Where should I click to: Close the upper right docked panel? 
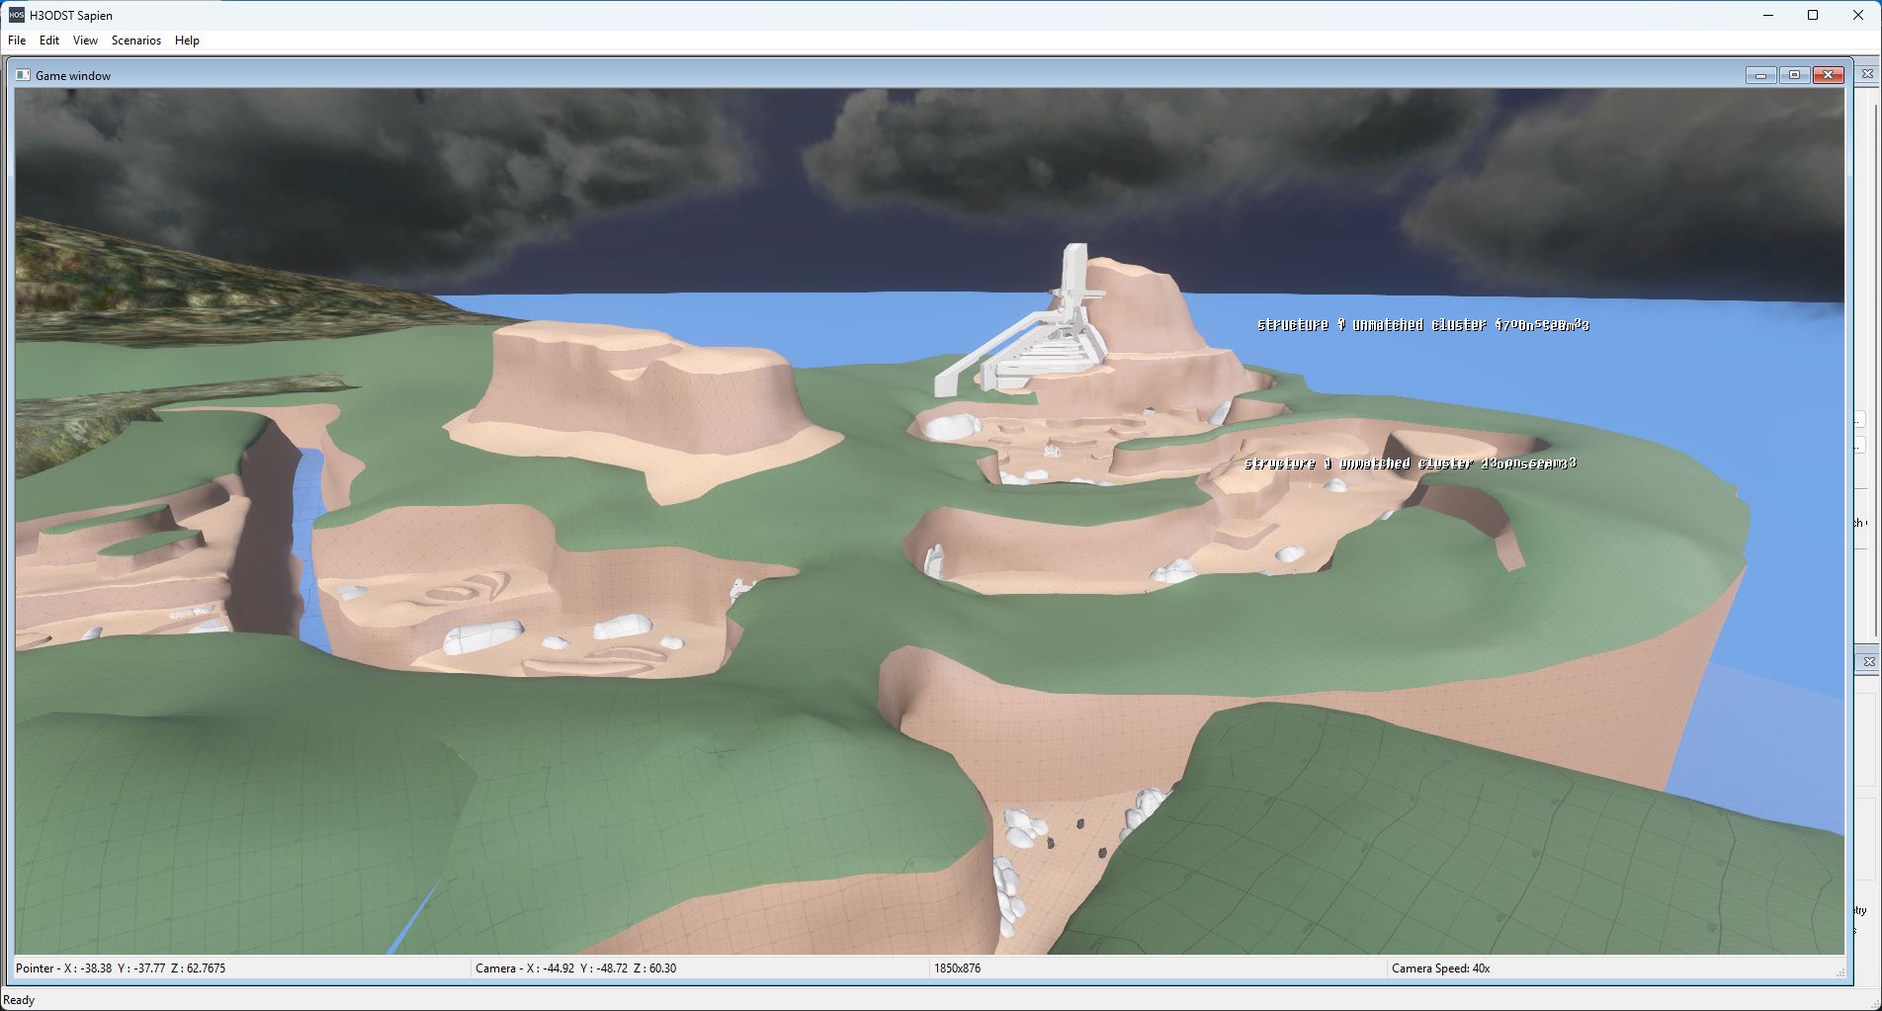tap(1867, 73)
